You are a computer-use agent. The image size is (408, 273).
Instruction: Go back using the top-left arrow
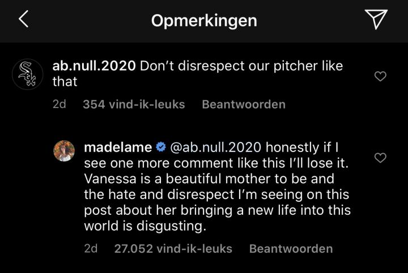(x=23, y=20)
